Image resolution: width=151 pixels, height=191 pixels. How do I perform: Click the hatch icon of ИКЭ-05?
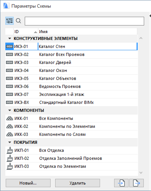10,78
